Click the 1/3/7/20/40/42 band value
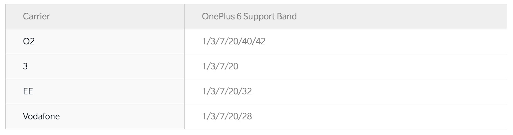 [234, 41]
